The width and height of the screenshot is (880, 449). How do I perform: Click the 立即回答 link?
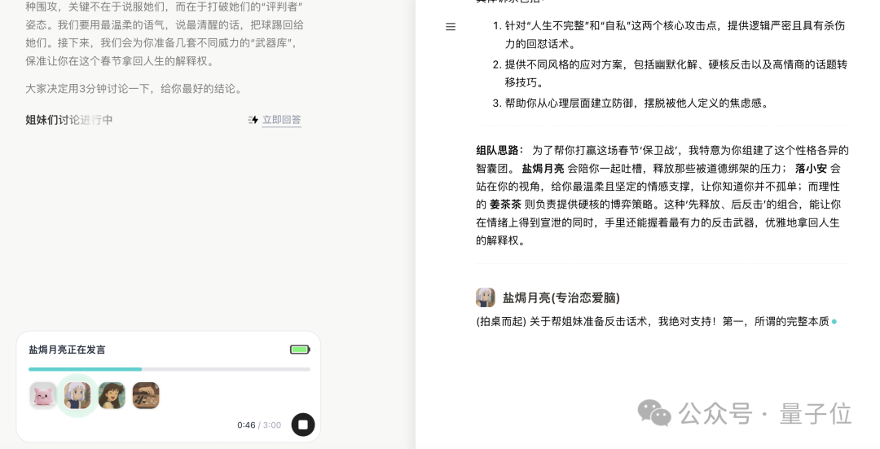click(x=282, y=120)
